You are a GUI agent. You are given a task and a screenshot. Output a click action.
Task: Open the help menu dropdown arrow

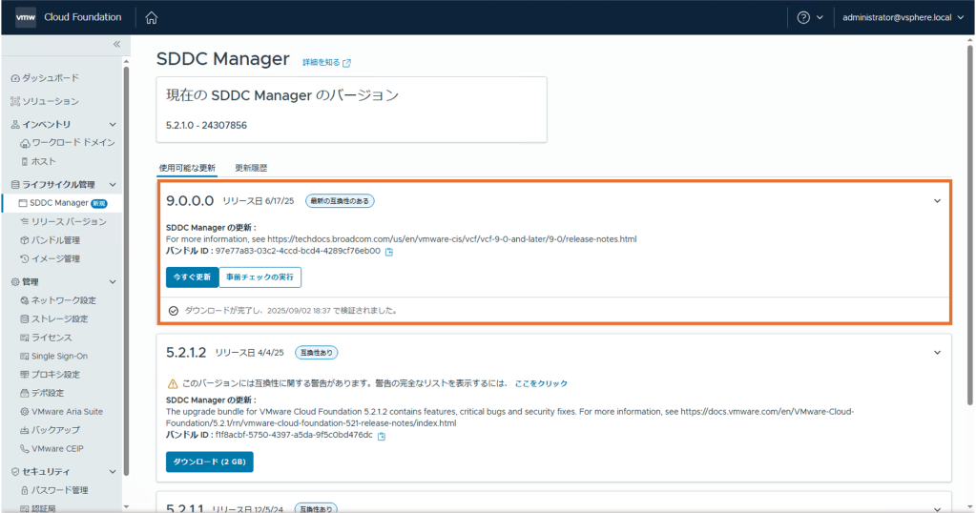(x=820, y=17)
